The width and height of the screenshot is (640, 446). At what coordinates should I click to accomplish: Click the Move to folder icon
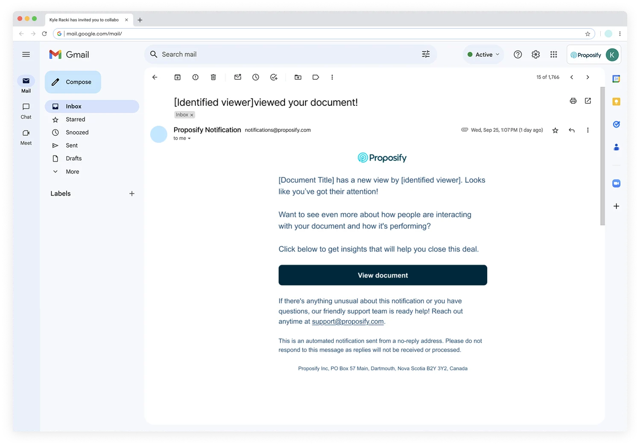[x=298, y=77]
